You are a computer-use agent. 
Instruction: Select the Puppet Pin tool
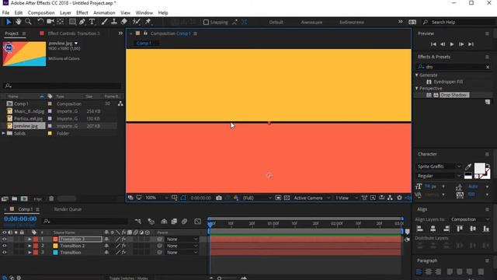pos(148,22)
